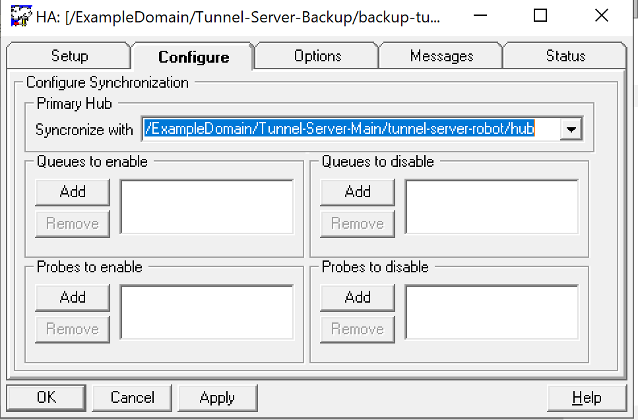Image resolution: width=638 pixels, height=420 pixels.
Task: Cancel the HA configuration dialog
Action: pos(132,398)
